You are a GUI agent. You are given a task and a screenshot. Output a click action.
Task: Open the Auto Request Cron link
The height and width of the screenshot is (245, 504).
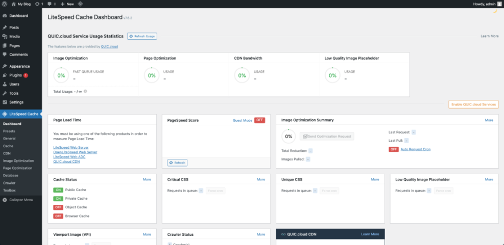pyautogui.click(x=416, y=149)
